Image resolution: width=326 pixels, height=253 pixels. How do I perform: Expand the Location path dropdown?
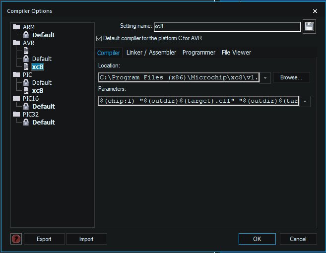[265, 78]
